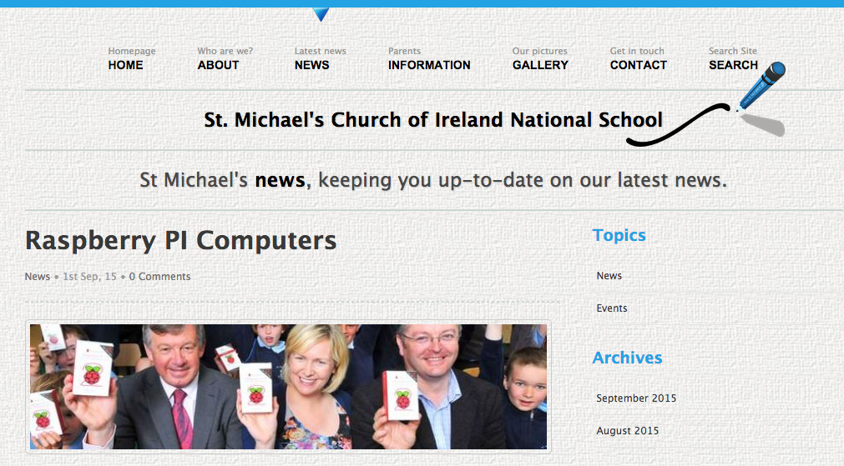844x466 pixels.
Task: Click the blue triangle marker at top
Action: pos(321,14)
